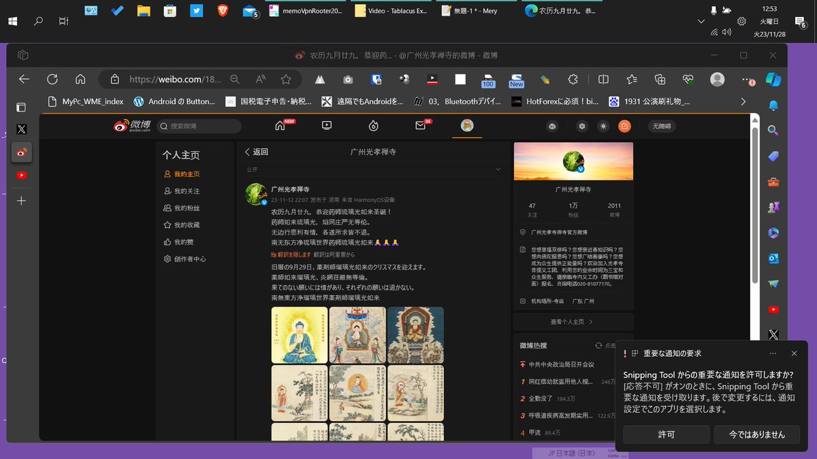Open Windows Start button
The image size is (817, 459).
click(12, 21)
